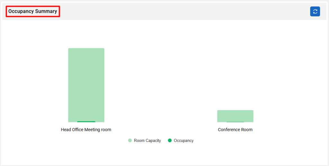This screenshot has width=329, height=166.
Task: Click the thin occupancy bar for Conference Room
Action: tap(235, 122)
